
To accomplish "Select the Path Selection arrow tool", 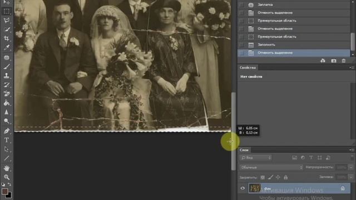I will click(7, 149).
